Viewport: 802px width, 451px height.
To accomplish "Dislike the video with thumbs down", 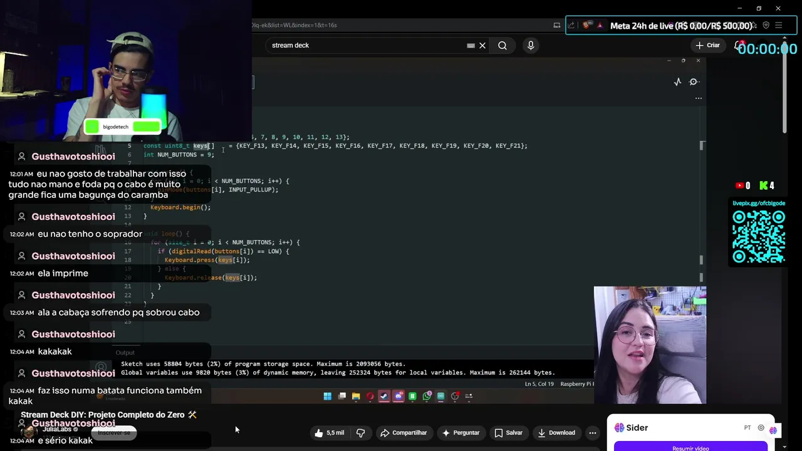I will click(x=361, y=433).
